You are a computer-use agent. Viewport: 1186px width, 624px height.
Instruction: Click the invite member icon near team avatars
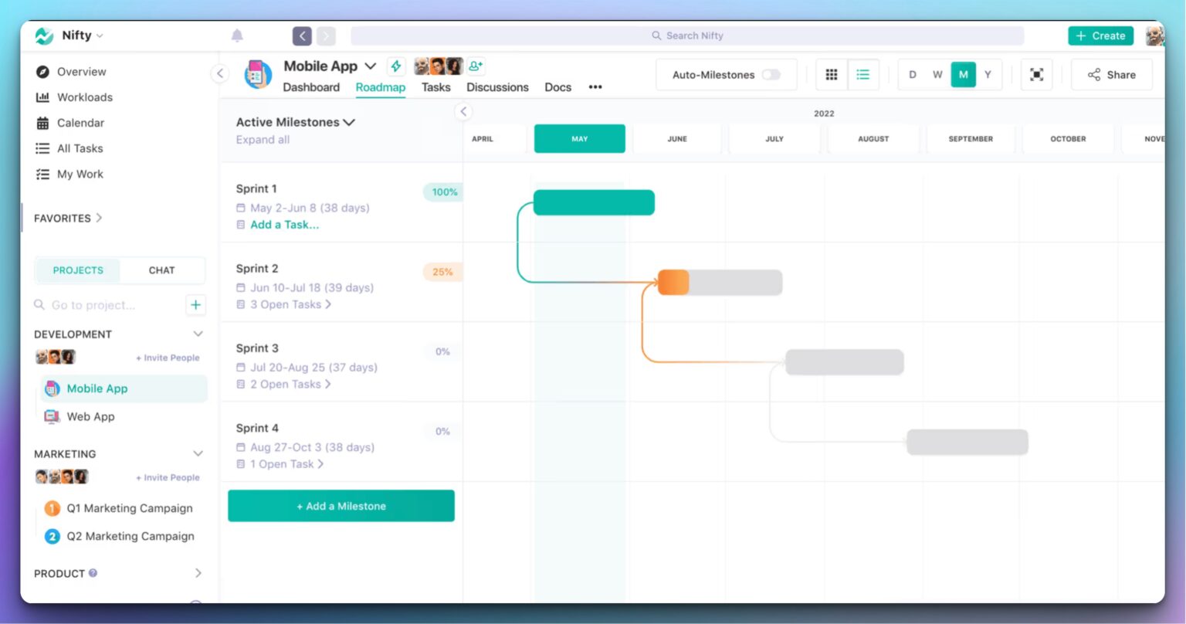(x=475, y=65)
